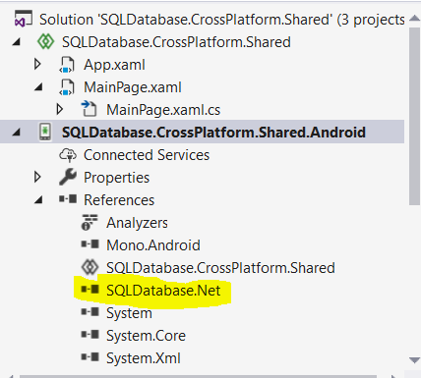
Task: Open the Connected Services label
Action: 147,155
